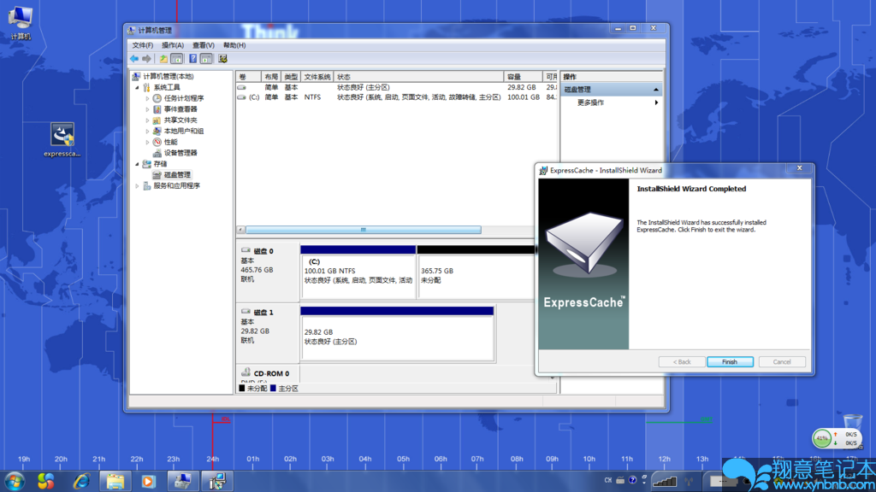Open the 文件(F) menu
The height and width of the screenshot is (492, 876).
(x=143, y=45)
